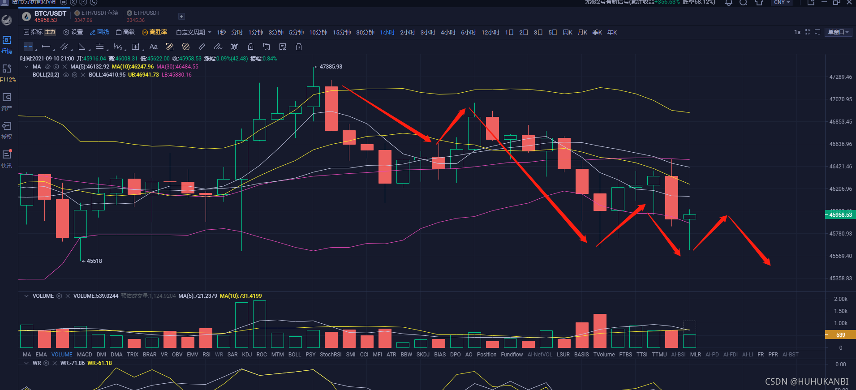Click the candlestick pattern icon in drawing toolbar
Image resolution: width=856 pixels, height=390 pixels.
[234, 47]
